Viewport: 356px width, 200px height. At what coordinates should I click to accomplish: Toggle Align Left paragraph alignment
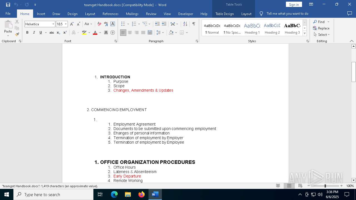point(123,32)
